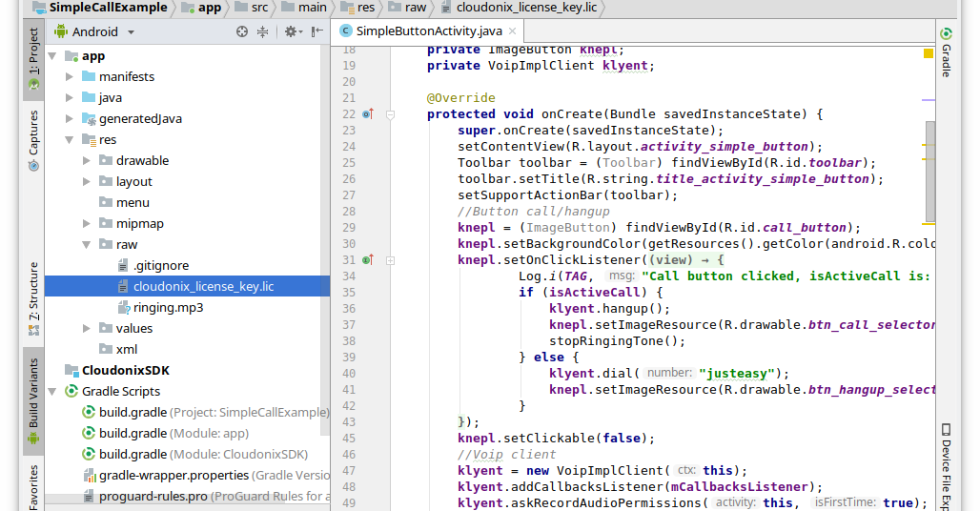Click the //Voip client comment
Screen dimensions: 980x511
(x=506, y=454)
